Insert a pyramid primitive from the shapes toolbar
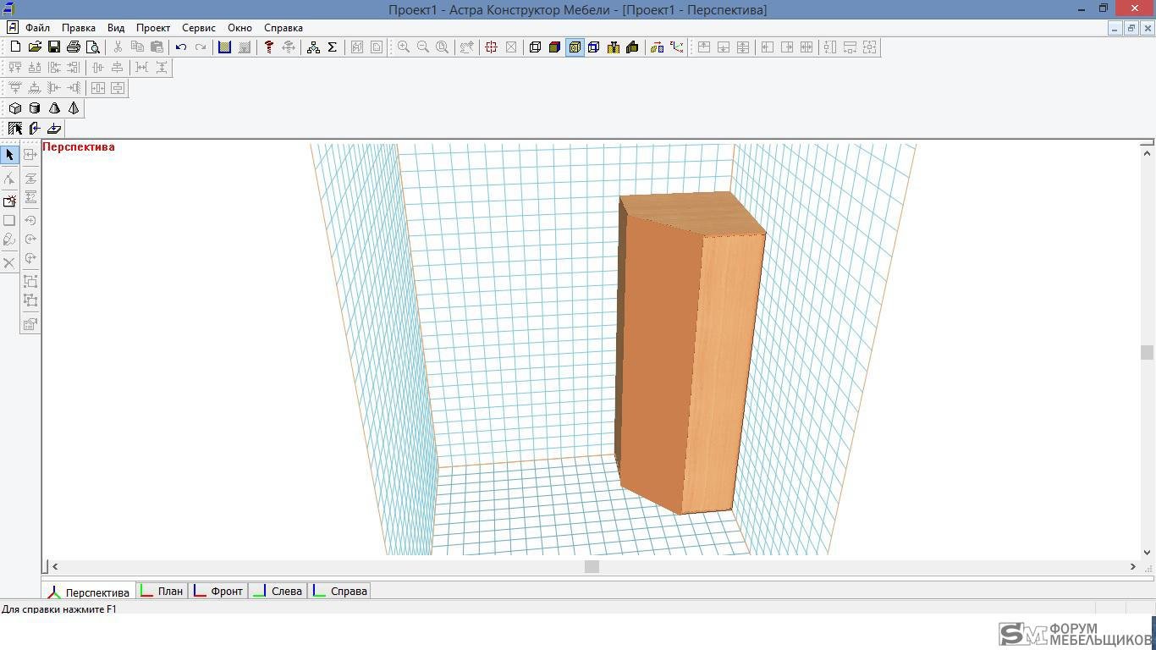Screen dimensions: 1156x650 pyautogui.click(x=74, y=108)
